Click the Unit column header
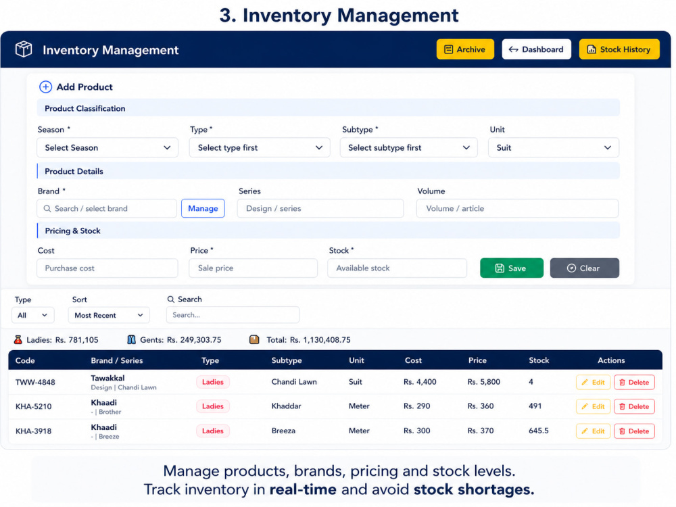Image resolution: width=676 pixels, height=507 pixels. 356,360
